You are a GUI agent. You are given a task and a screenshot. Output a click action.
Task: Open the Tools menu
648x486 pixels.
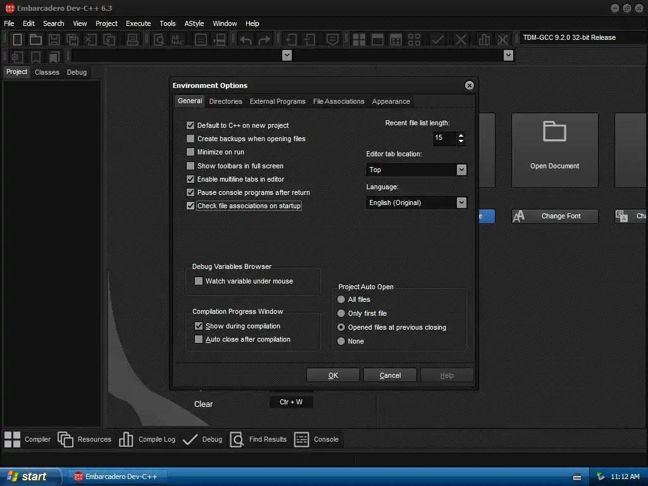point(167,23)
